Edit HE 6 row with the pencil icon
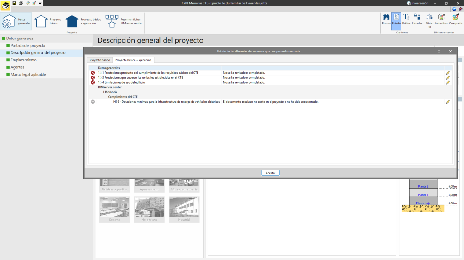464x260 pixels. (x=448, y=102)
